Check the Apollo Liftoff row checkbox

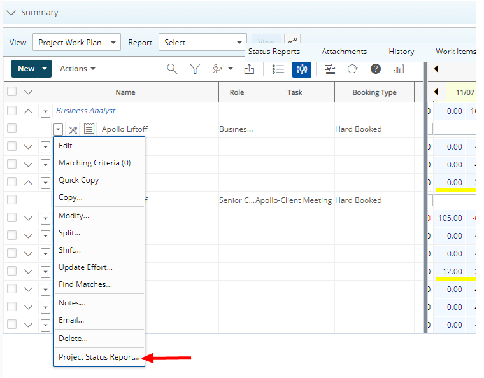point(11,129)
